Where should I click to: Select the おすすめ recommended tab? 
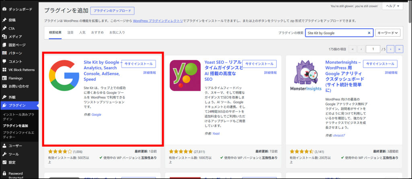click(97, 33)
